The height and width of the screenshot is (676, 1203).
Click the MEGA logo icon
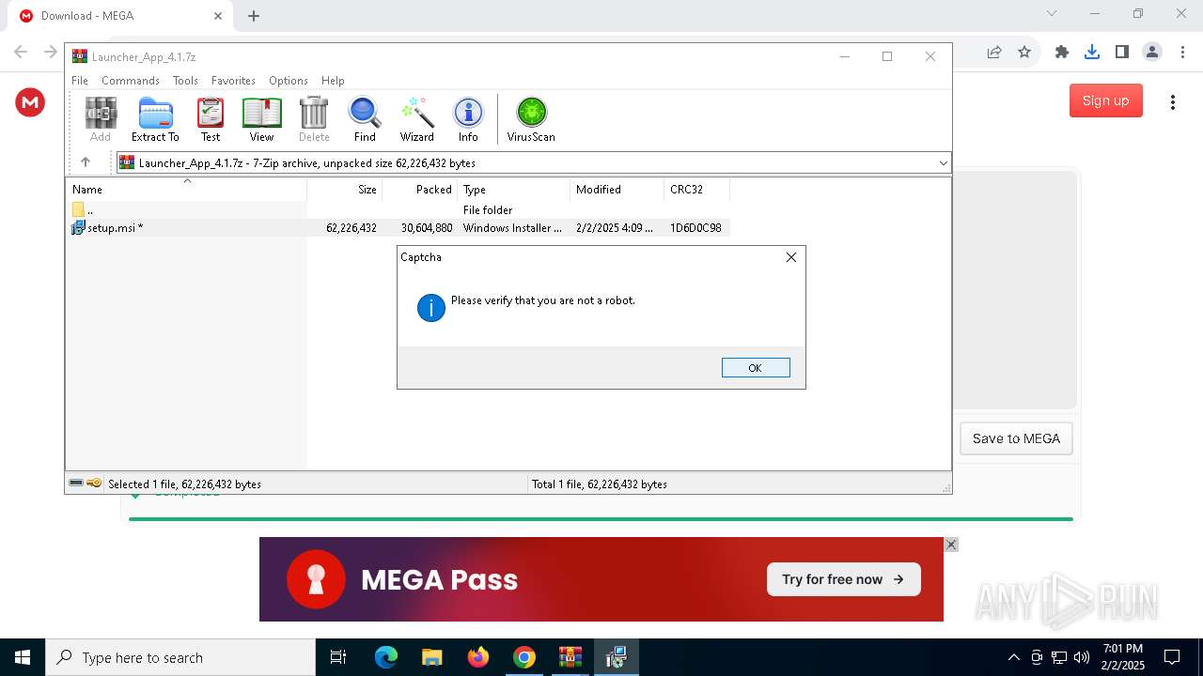30,102
